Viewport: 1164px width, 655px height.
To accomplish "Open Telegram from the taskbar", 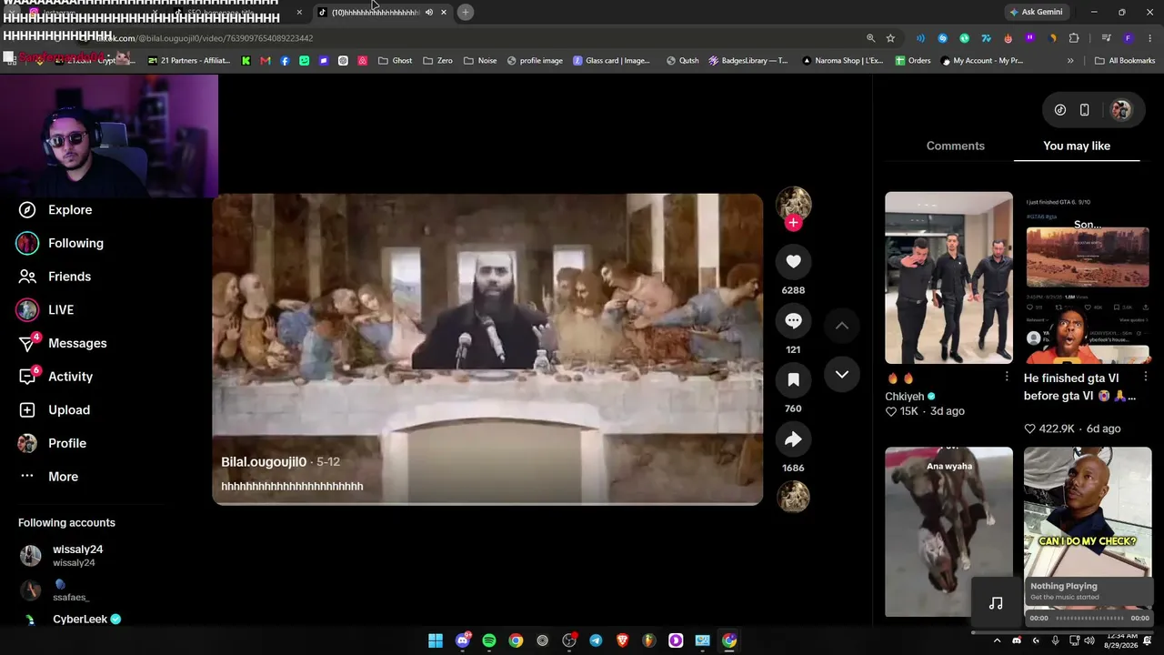I will point(596,640).
